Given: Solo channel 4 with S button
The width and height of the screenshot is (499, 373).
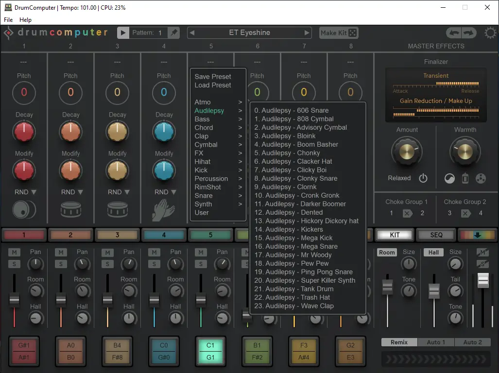Looking at the screenshot, I should click(154, 264).
